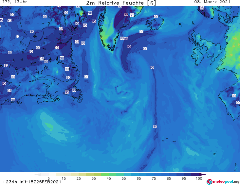The height and width of the screenshot is (185, 240).
Task: Click the island of Ireland on the map
Action: click(x=197, y=56)
